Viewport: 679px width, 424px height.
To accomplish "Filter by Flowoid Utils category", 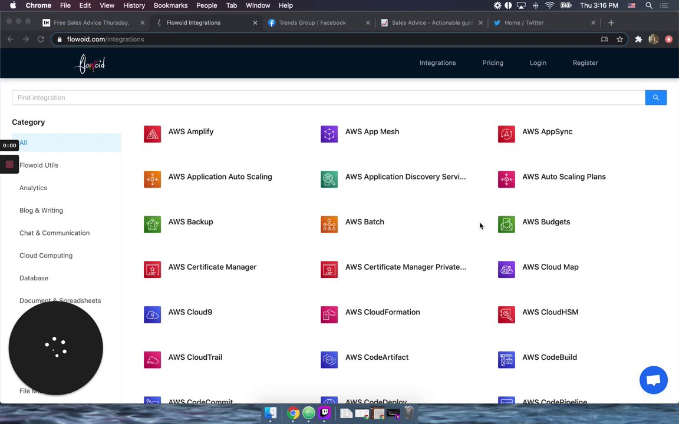I will tap(38, 165).
